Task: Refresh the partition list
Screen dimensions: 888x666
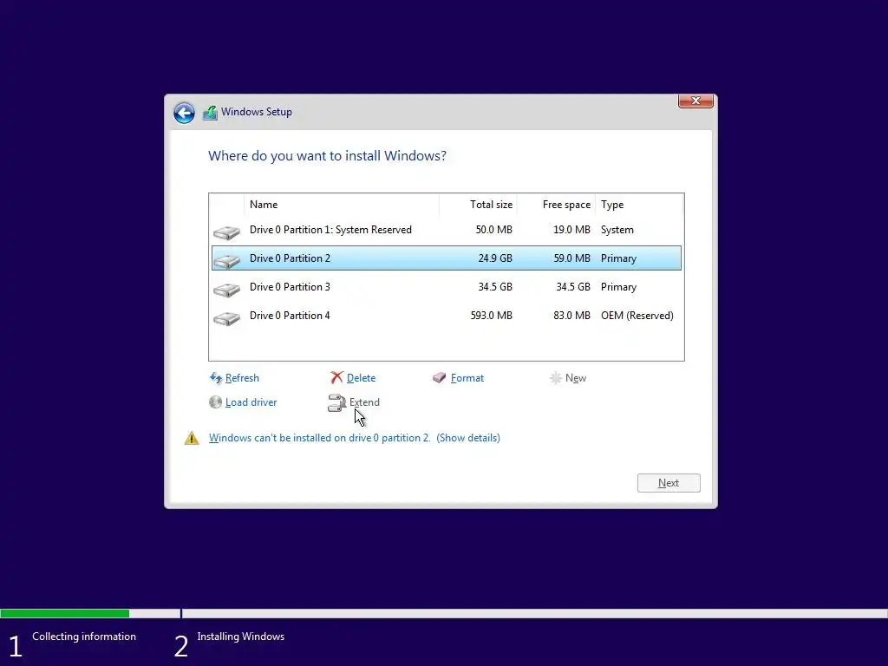Action: (x=242, y=378)
